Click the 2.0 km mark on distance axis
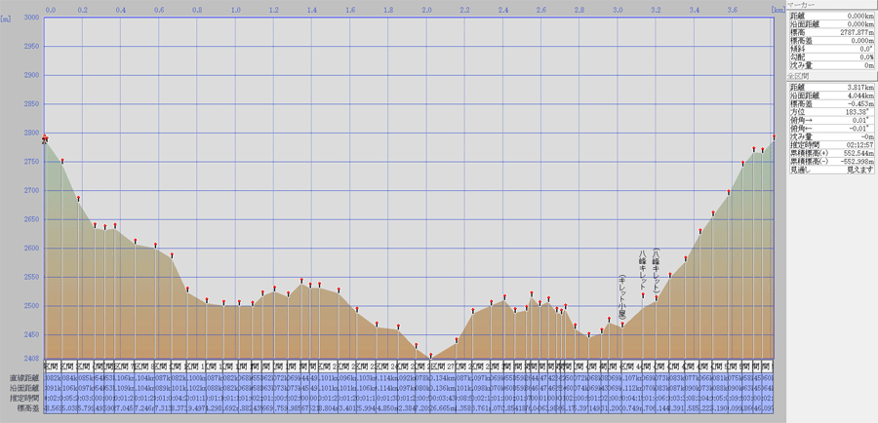The image size is (878, 423). [426, 9]
